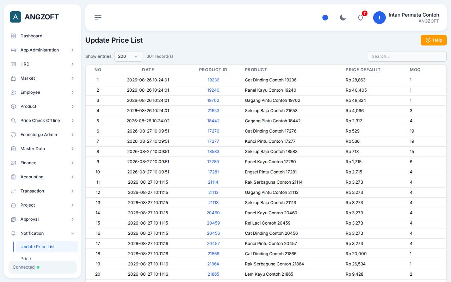Open product ID 19236 link
Screen dimensions: 451x282
213,80
